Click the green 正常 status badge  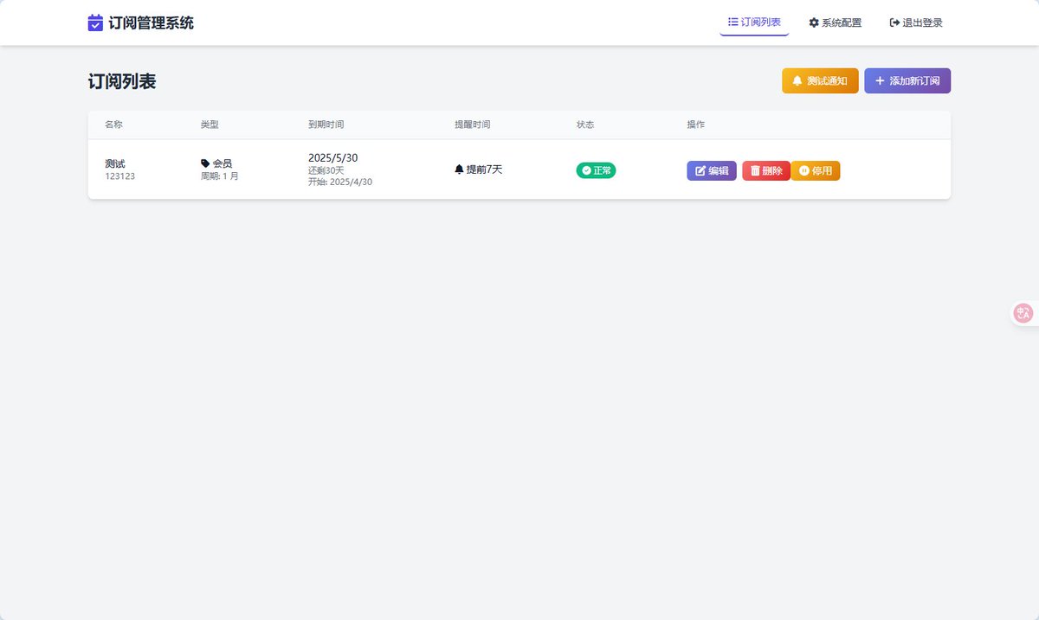click(596, 169)
